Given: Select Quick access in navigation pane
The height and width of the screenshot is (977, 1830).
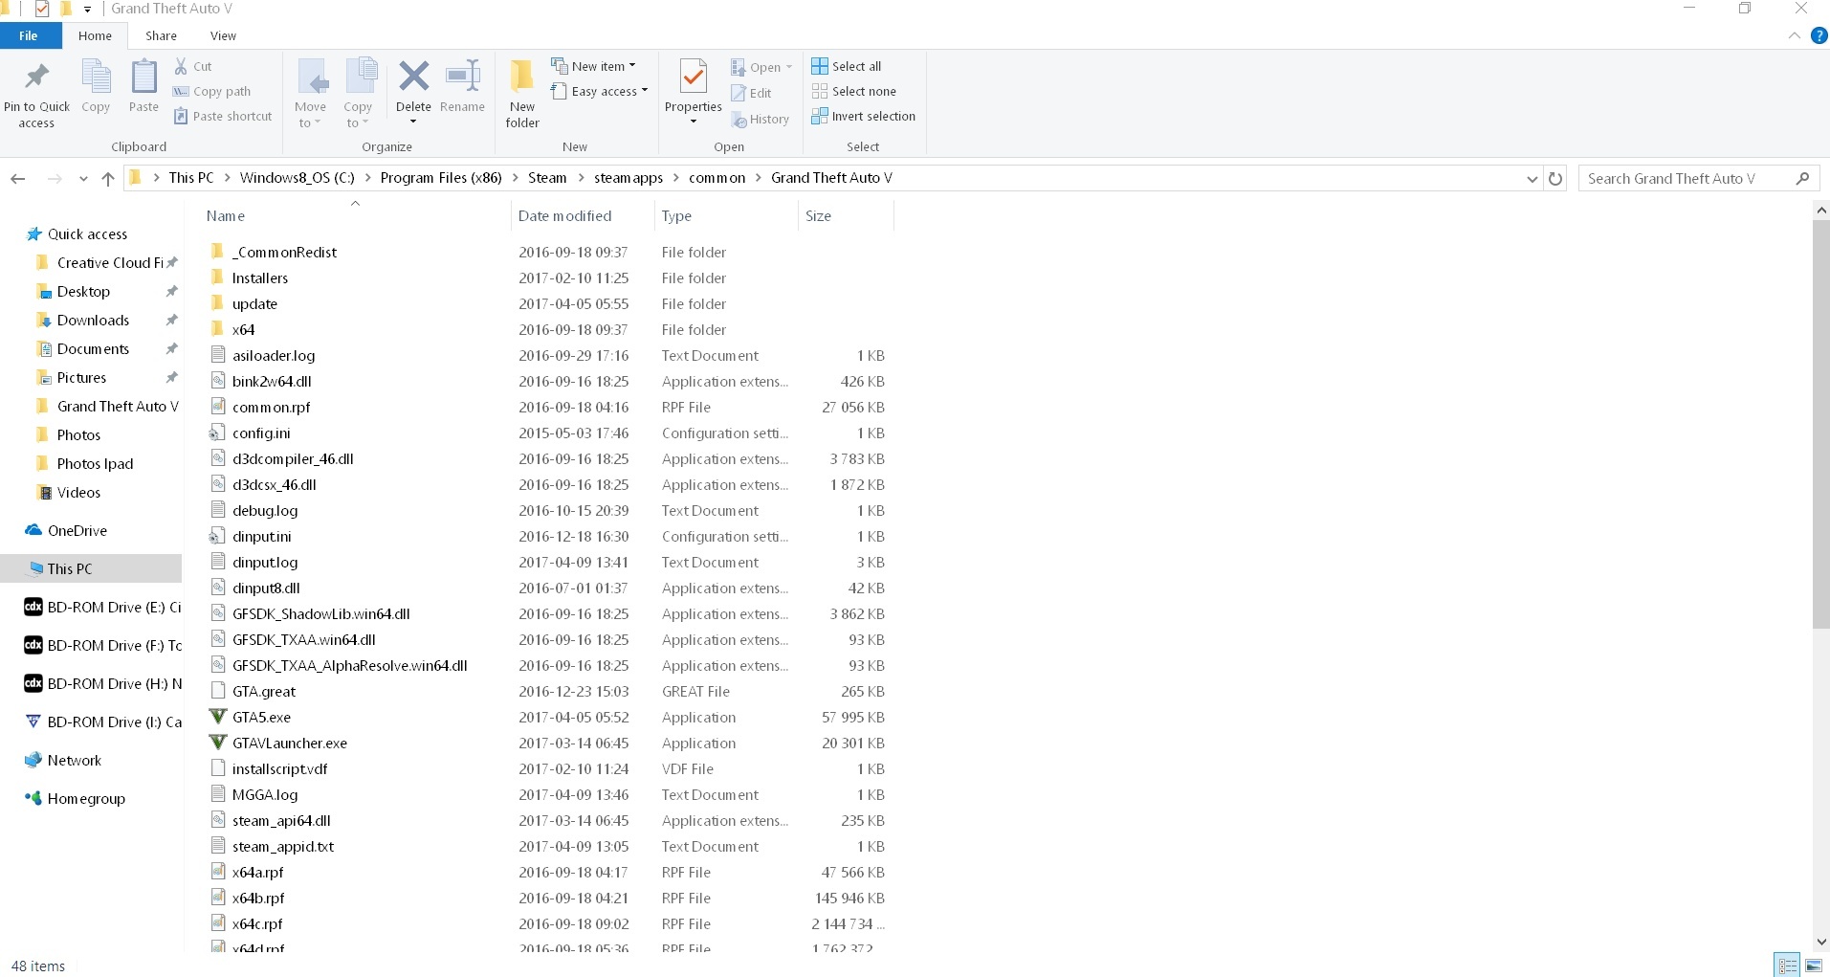Looking at the screenshot, I should click(87, 233).
